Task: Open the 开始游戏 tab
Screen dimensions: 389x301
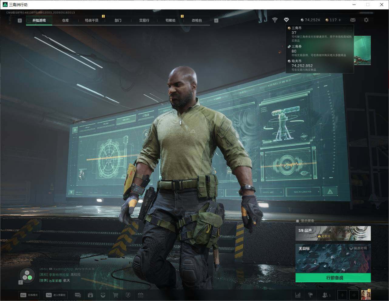Action: [x=39, y=20]
